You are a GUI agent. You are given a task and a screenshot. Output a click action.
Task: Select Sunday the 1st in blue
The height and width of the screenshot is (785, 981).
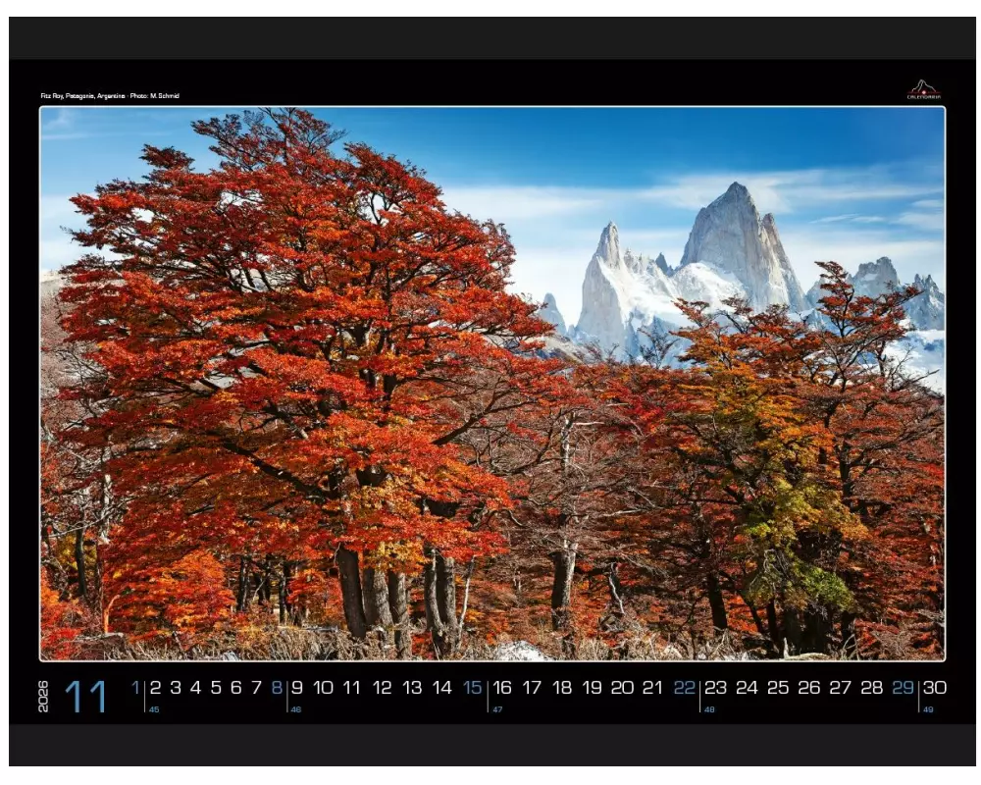click(x=135, y=688)
